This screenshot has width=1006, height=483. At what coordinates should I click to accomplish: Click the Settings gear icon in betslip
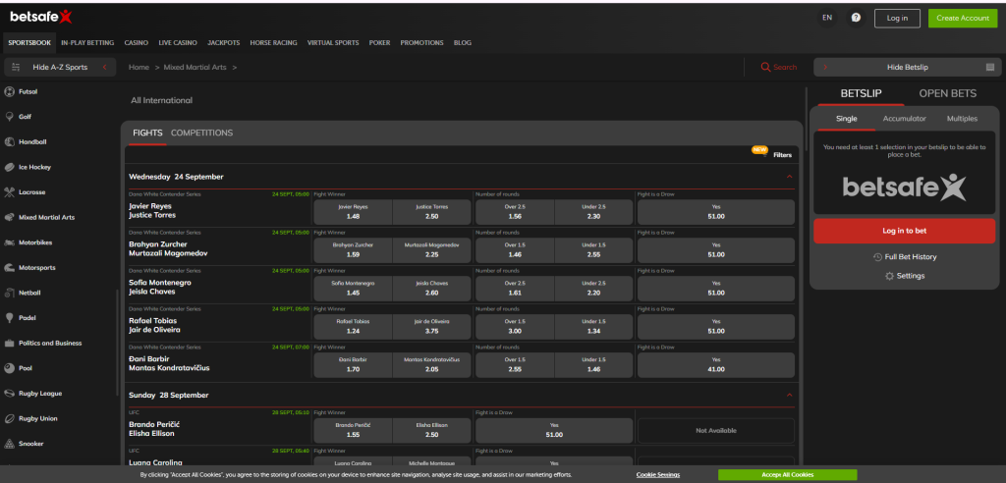click(x=889, y=276)
